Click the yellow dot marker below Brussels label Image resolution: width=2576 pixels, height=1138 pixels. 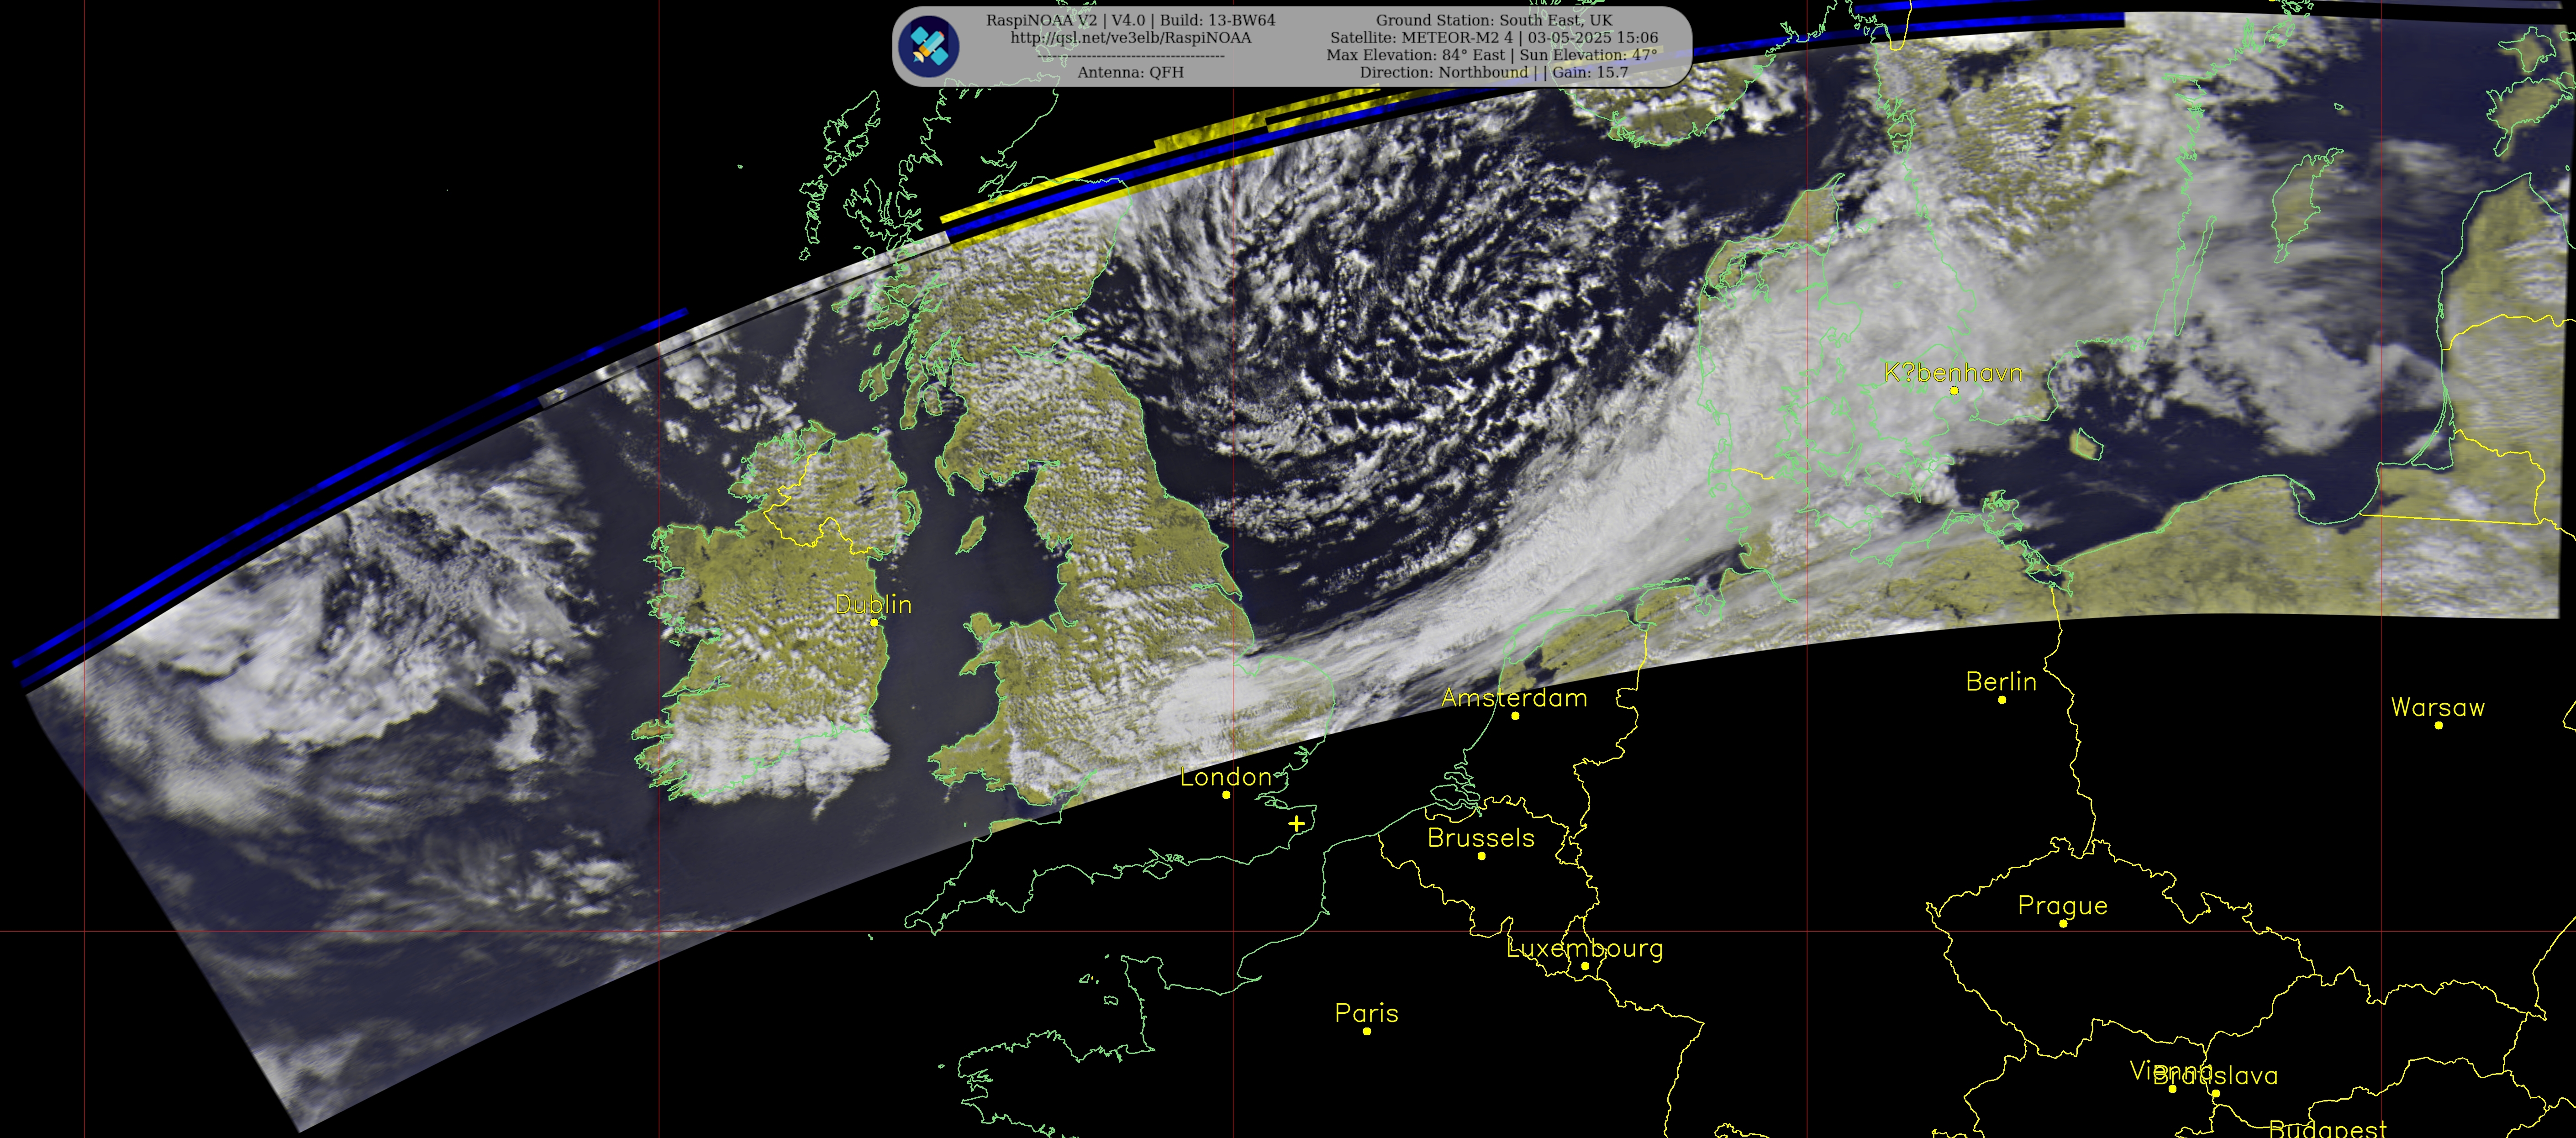pos(1481,856)
